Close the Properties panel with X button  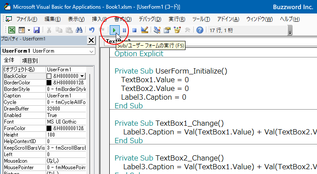click(x=91, y=40)
